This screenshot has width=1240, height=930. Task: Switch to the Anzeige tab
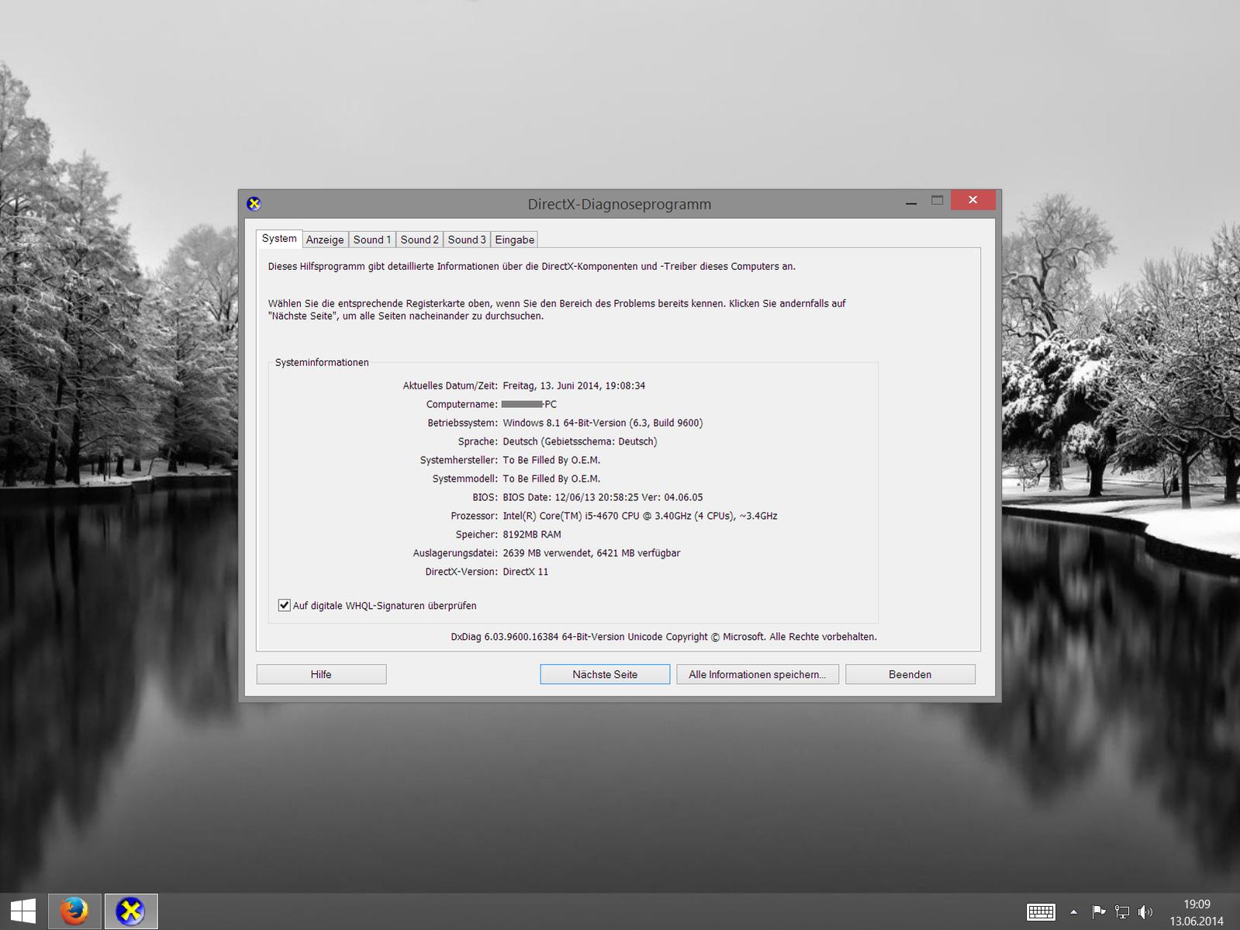click(x=325, y=240)
